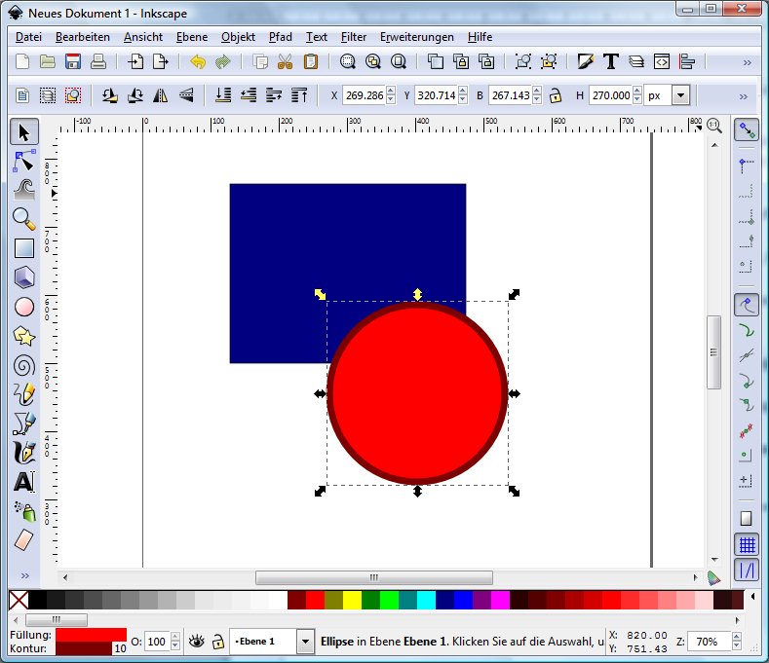769x663 pixels.
Task: Pick the yellow palette swatch
Action: [x=352, y=601]
